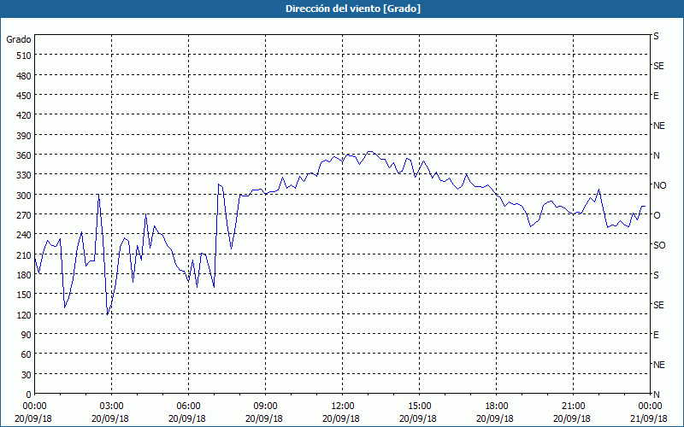The image size is (684, 427).
Task: Select the 240 y-axis value
Action: pyautogui.click(x=24, y=236)
